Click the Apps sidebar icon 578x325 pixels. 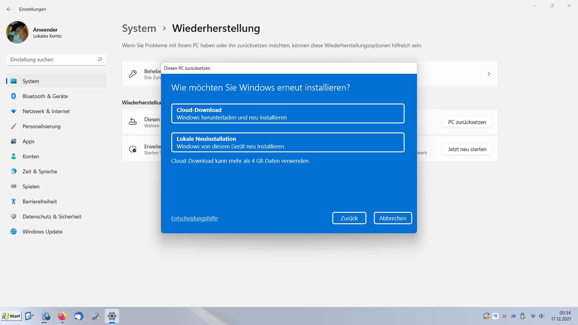pos(14,141)
